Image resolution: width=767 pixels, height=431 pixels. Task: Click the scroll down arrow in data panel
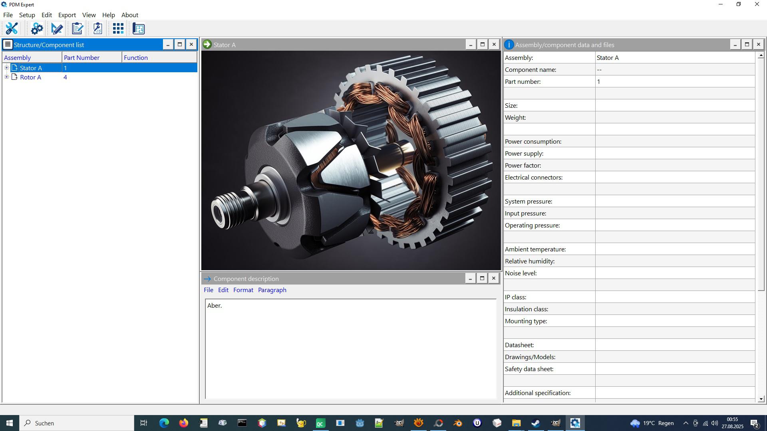click(761, 399)
